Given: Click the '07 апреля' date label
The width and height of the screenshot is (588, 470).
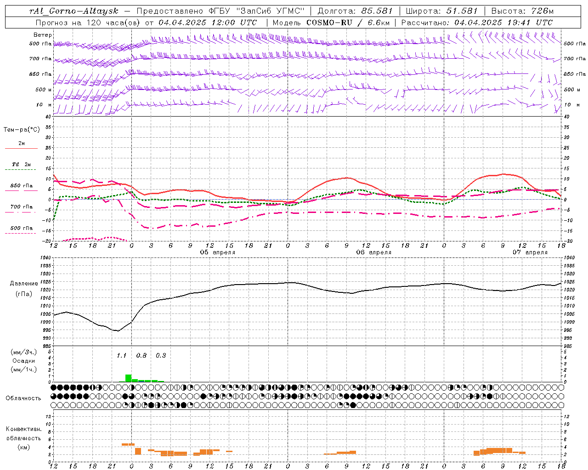Looking at the screenshot, I should pos(530,252).
